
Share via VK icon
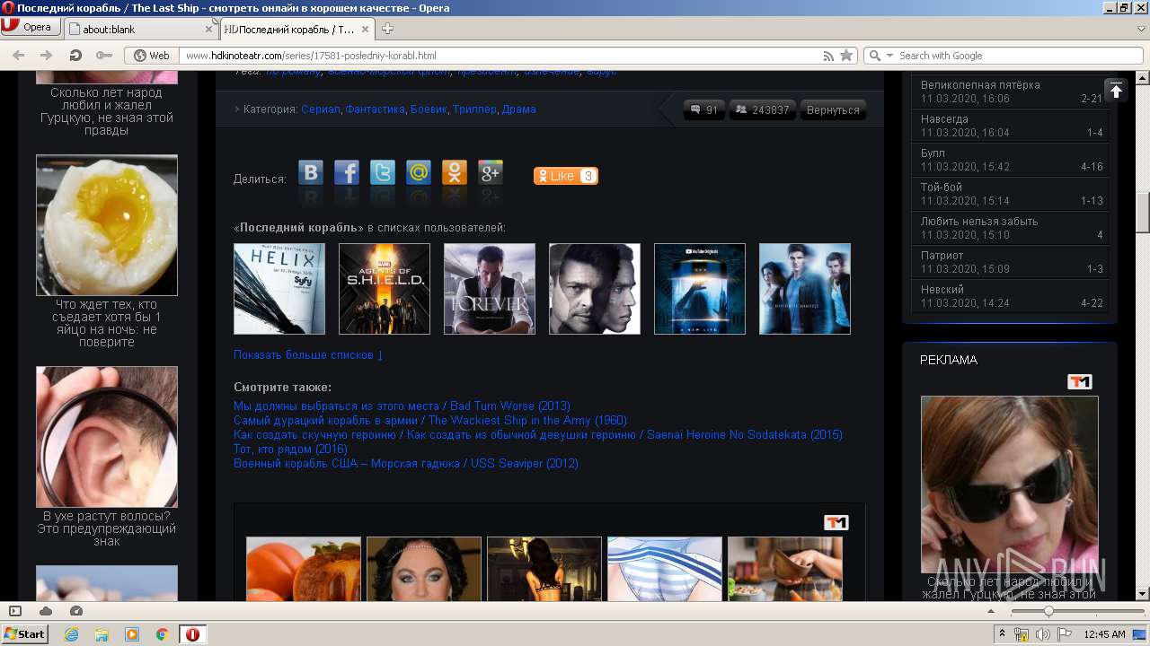(311, 172)
